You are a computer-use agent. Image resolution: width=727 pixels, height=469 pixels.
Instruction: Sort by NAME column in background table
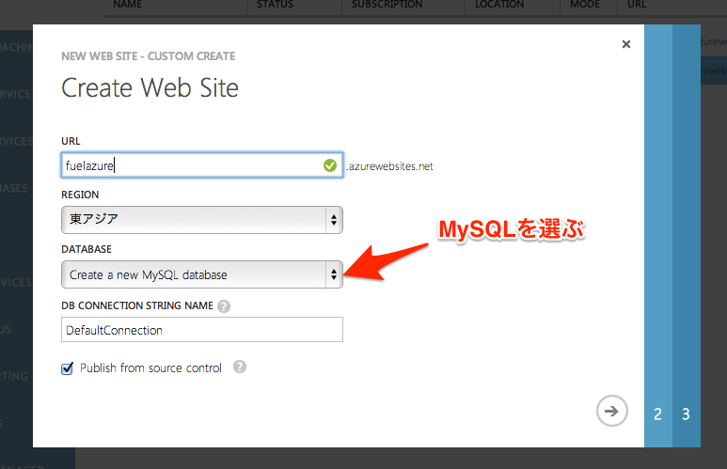[x=127, y=5]
